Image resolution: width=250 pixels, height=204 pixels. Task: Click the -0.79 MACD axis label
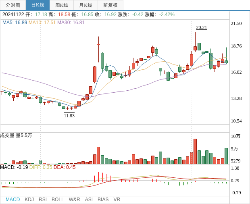click(x=235, y=193)
